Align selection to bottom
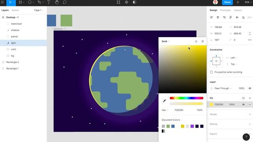Screen dimensions: 253x142 [x=244, y=17]
